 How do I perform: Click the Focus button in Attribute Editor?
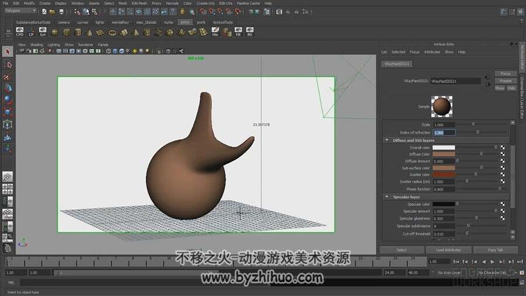506,74
